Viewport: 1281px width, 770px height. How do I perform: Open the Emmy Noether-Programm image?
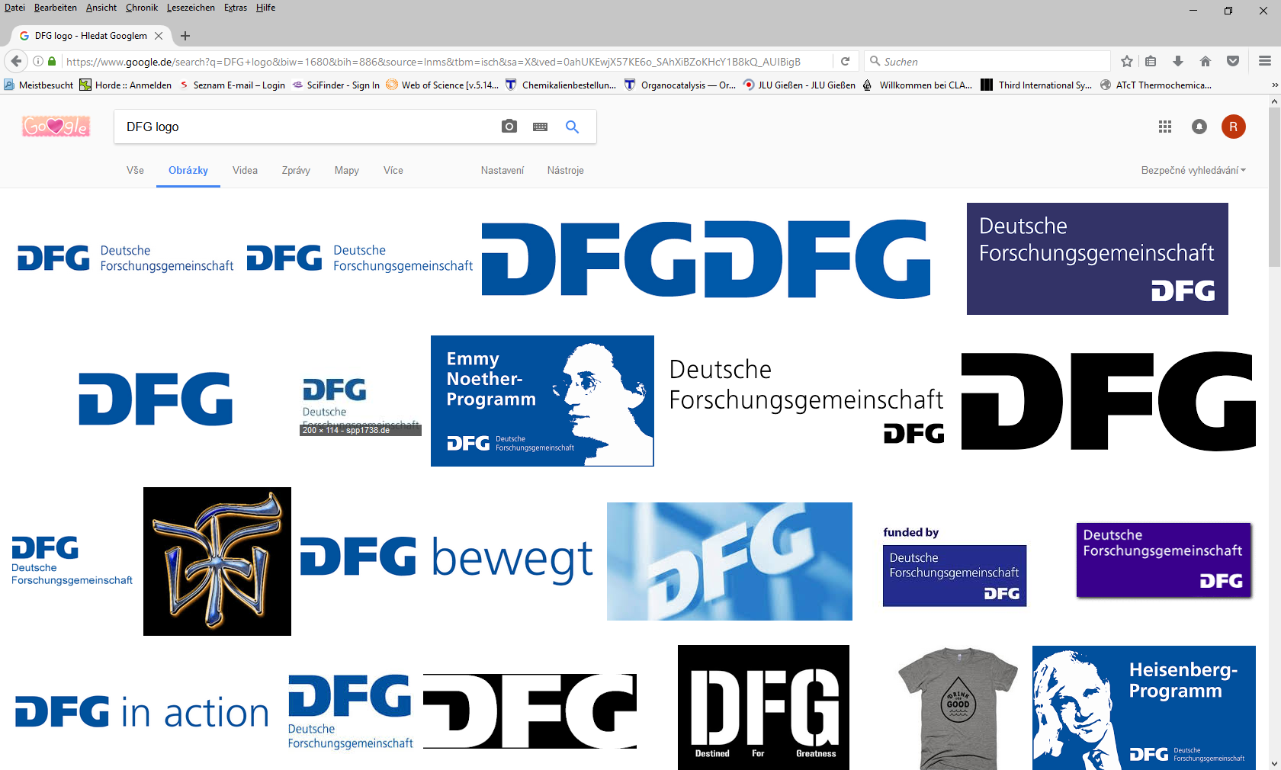[x=542, y=401]
